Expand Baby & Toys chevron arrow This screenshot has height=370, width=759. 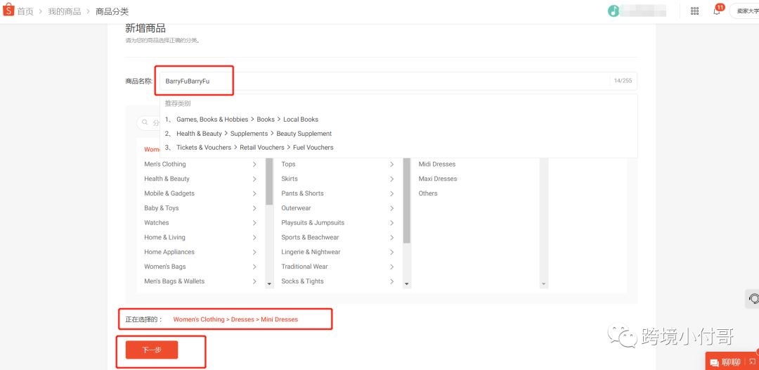coord(254,208)
